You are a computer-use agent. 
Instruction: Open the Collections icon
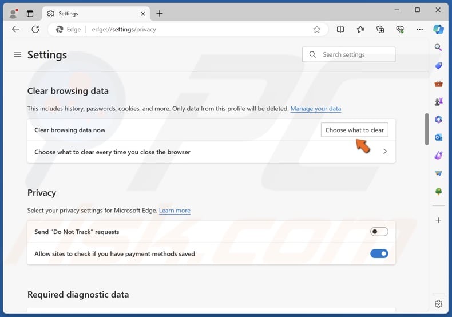[x=380, y=29]
